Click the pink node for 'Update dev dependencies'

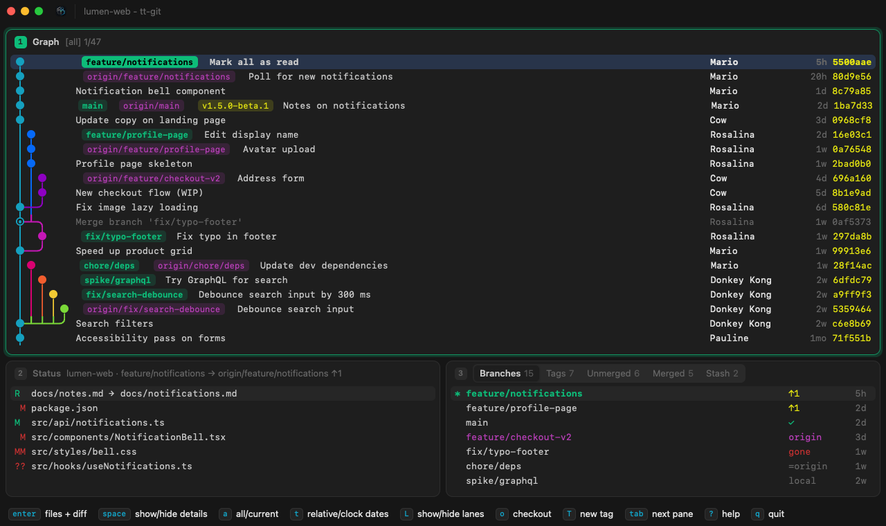31,265
